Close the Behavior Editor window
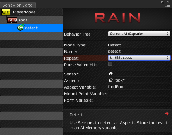 (x=168, y=2)
